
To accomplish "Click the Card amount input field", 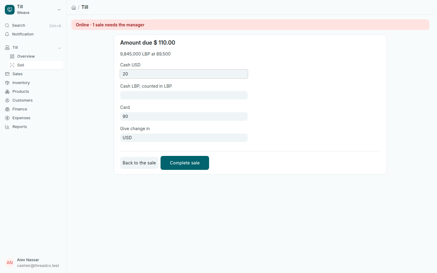I will click(x=184, y=116).
